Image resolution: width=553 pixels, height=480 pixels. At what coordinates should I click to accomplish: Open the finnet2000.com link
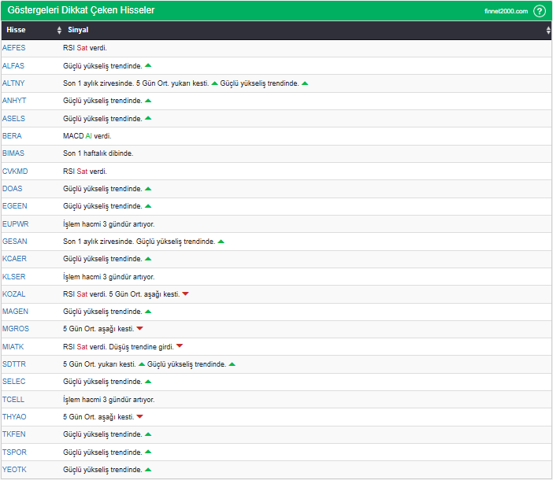tap(506, 11)
